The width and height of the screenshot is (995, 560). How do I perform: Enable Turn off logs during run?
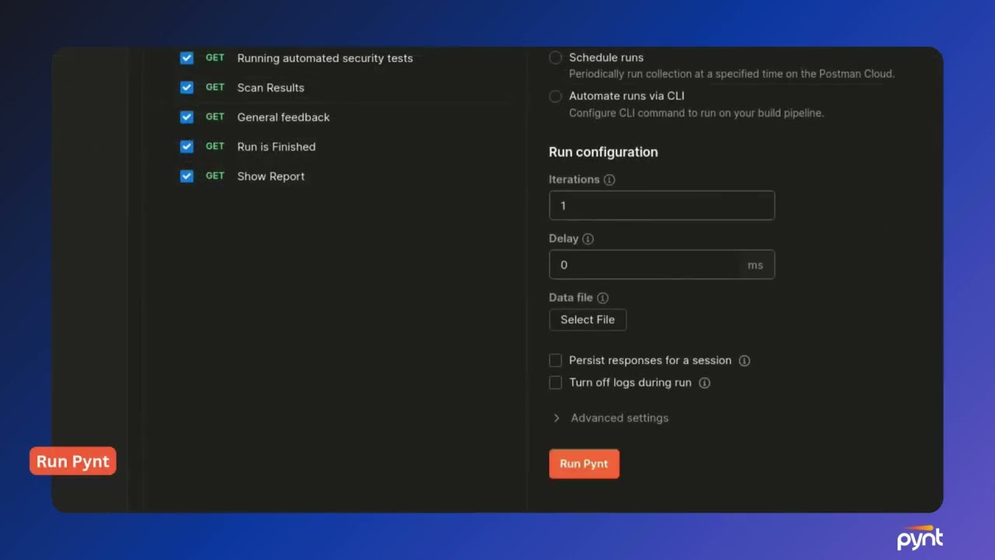pyautogui.click(x=555, y=383)
